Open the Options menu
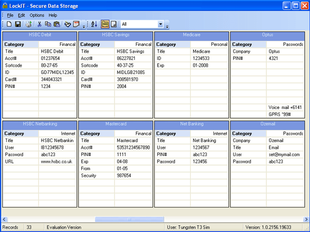 coord(37,15)
